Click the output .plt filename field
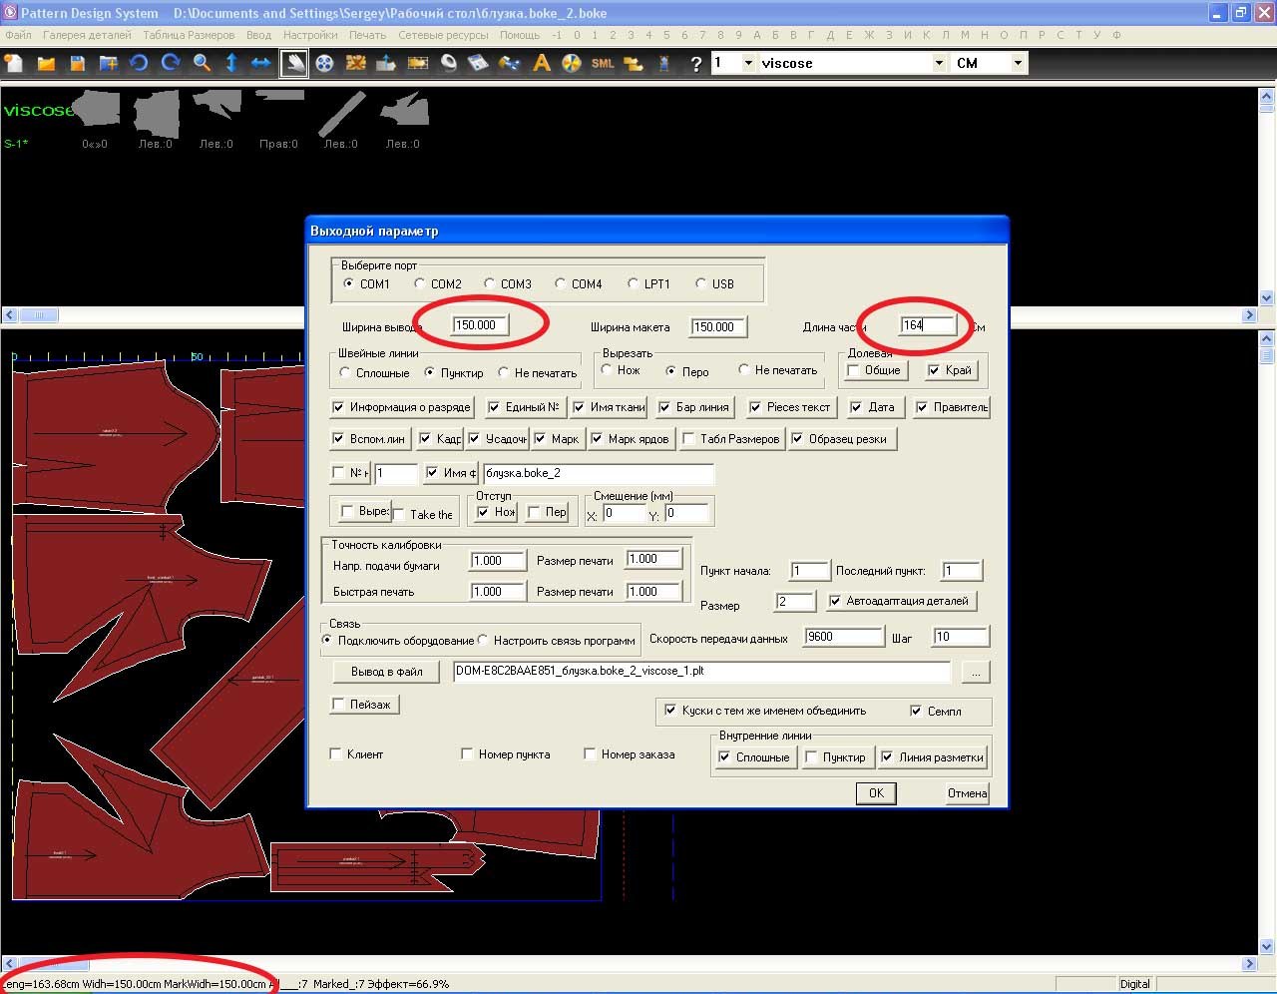The image size is (1277, 994). click(x=701, y=672)
